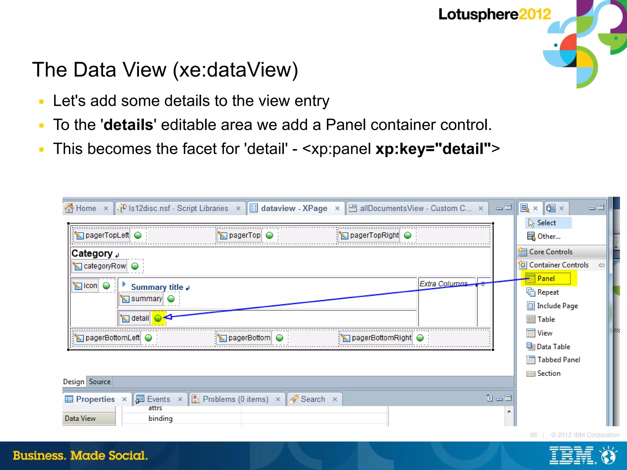Click the Home tab house icon
The image size is (627, 470).
[x=69, y=208]
